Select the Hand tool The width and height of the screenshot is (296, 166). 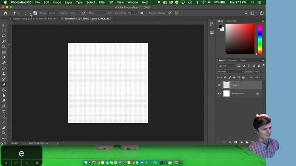pos(4,128)
